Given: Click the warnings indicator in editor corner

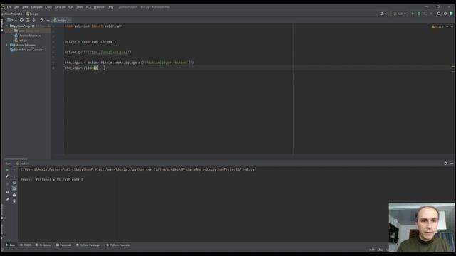Looking at the screenshot, I should tap(437, 27).
